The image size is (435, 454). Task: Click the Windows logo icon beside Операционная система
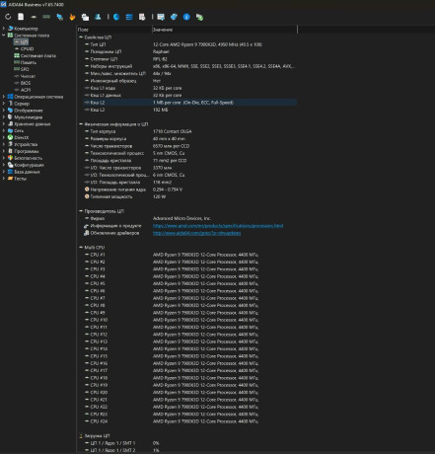click(x=10, y=97)
